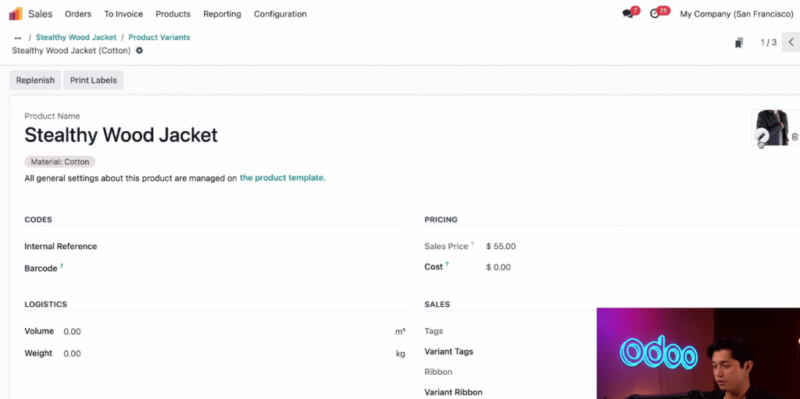The height and width of the screenshot is (399, 800).
Task: Click the Material: Cotton tag
Action: [59, 162]
